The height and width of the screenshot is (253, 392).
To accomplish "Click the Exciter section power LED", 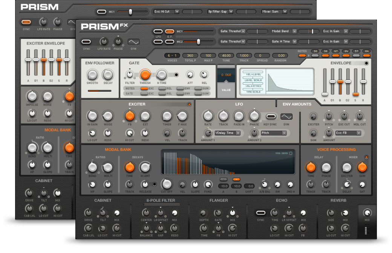I will [189, 104].
